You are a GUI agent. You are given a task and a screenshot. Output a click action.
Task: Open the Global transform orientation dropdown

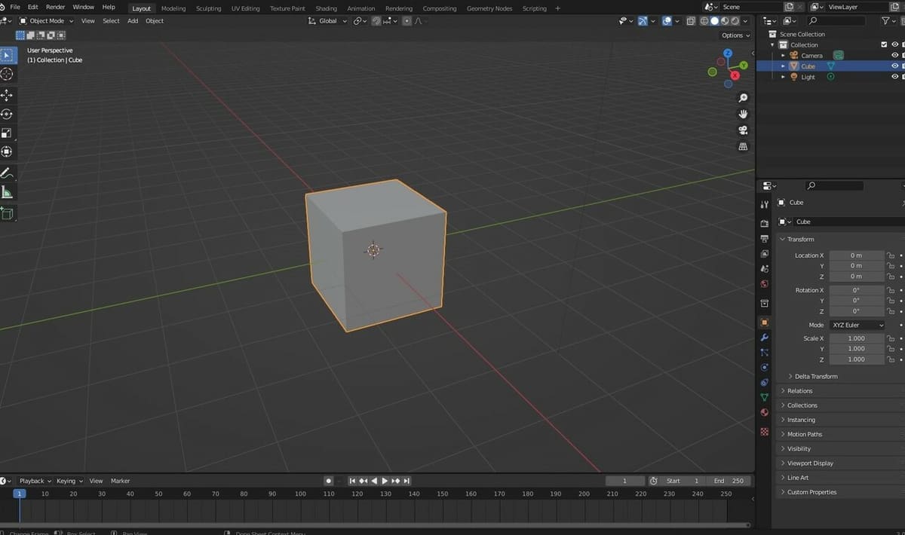point(328,21)
